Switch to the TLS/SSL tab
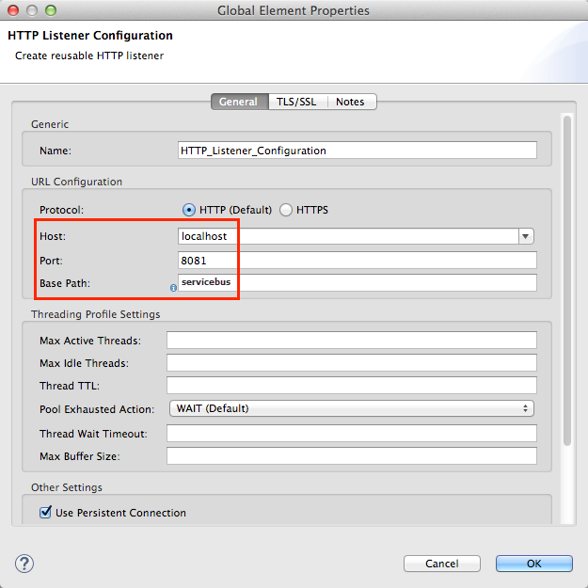This screenshot has width=588, height=588. click(x=296, y=102)
